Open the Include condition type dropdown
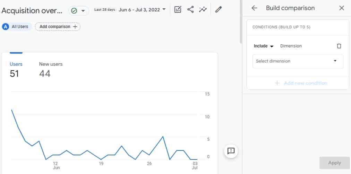Viewport: 351px width, 174px height. (x=264, y=46)
